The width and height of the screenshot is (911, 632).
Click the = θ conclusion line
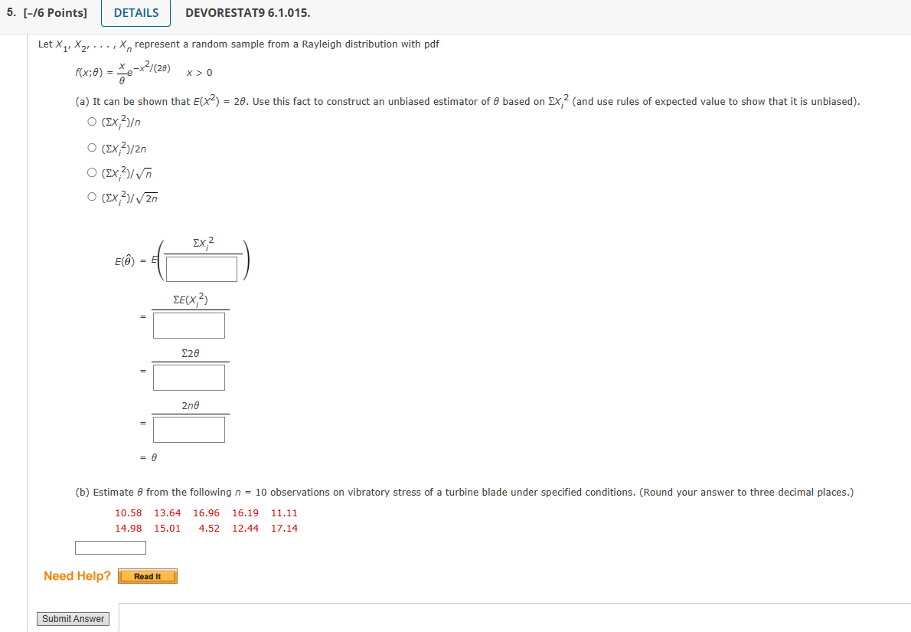(x=147, y=457)
